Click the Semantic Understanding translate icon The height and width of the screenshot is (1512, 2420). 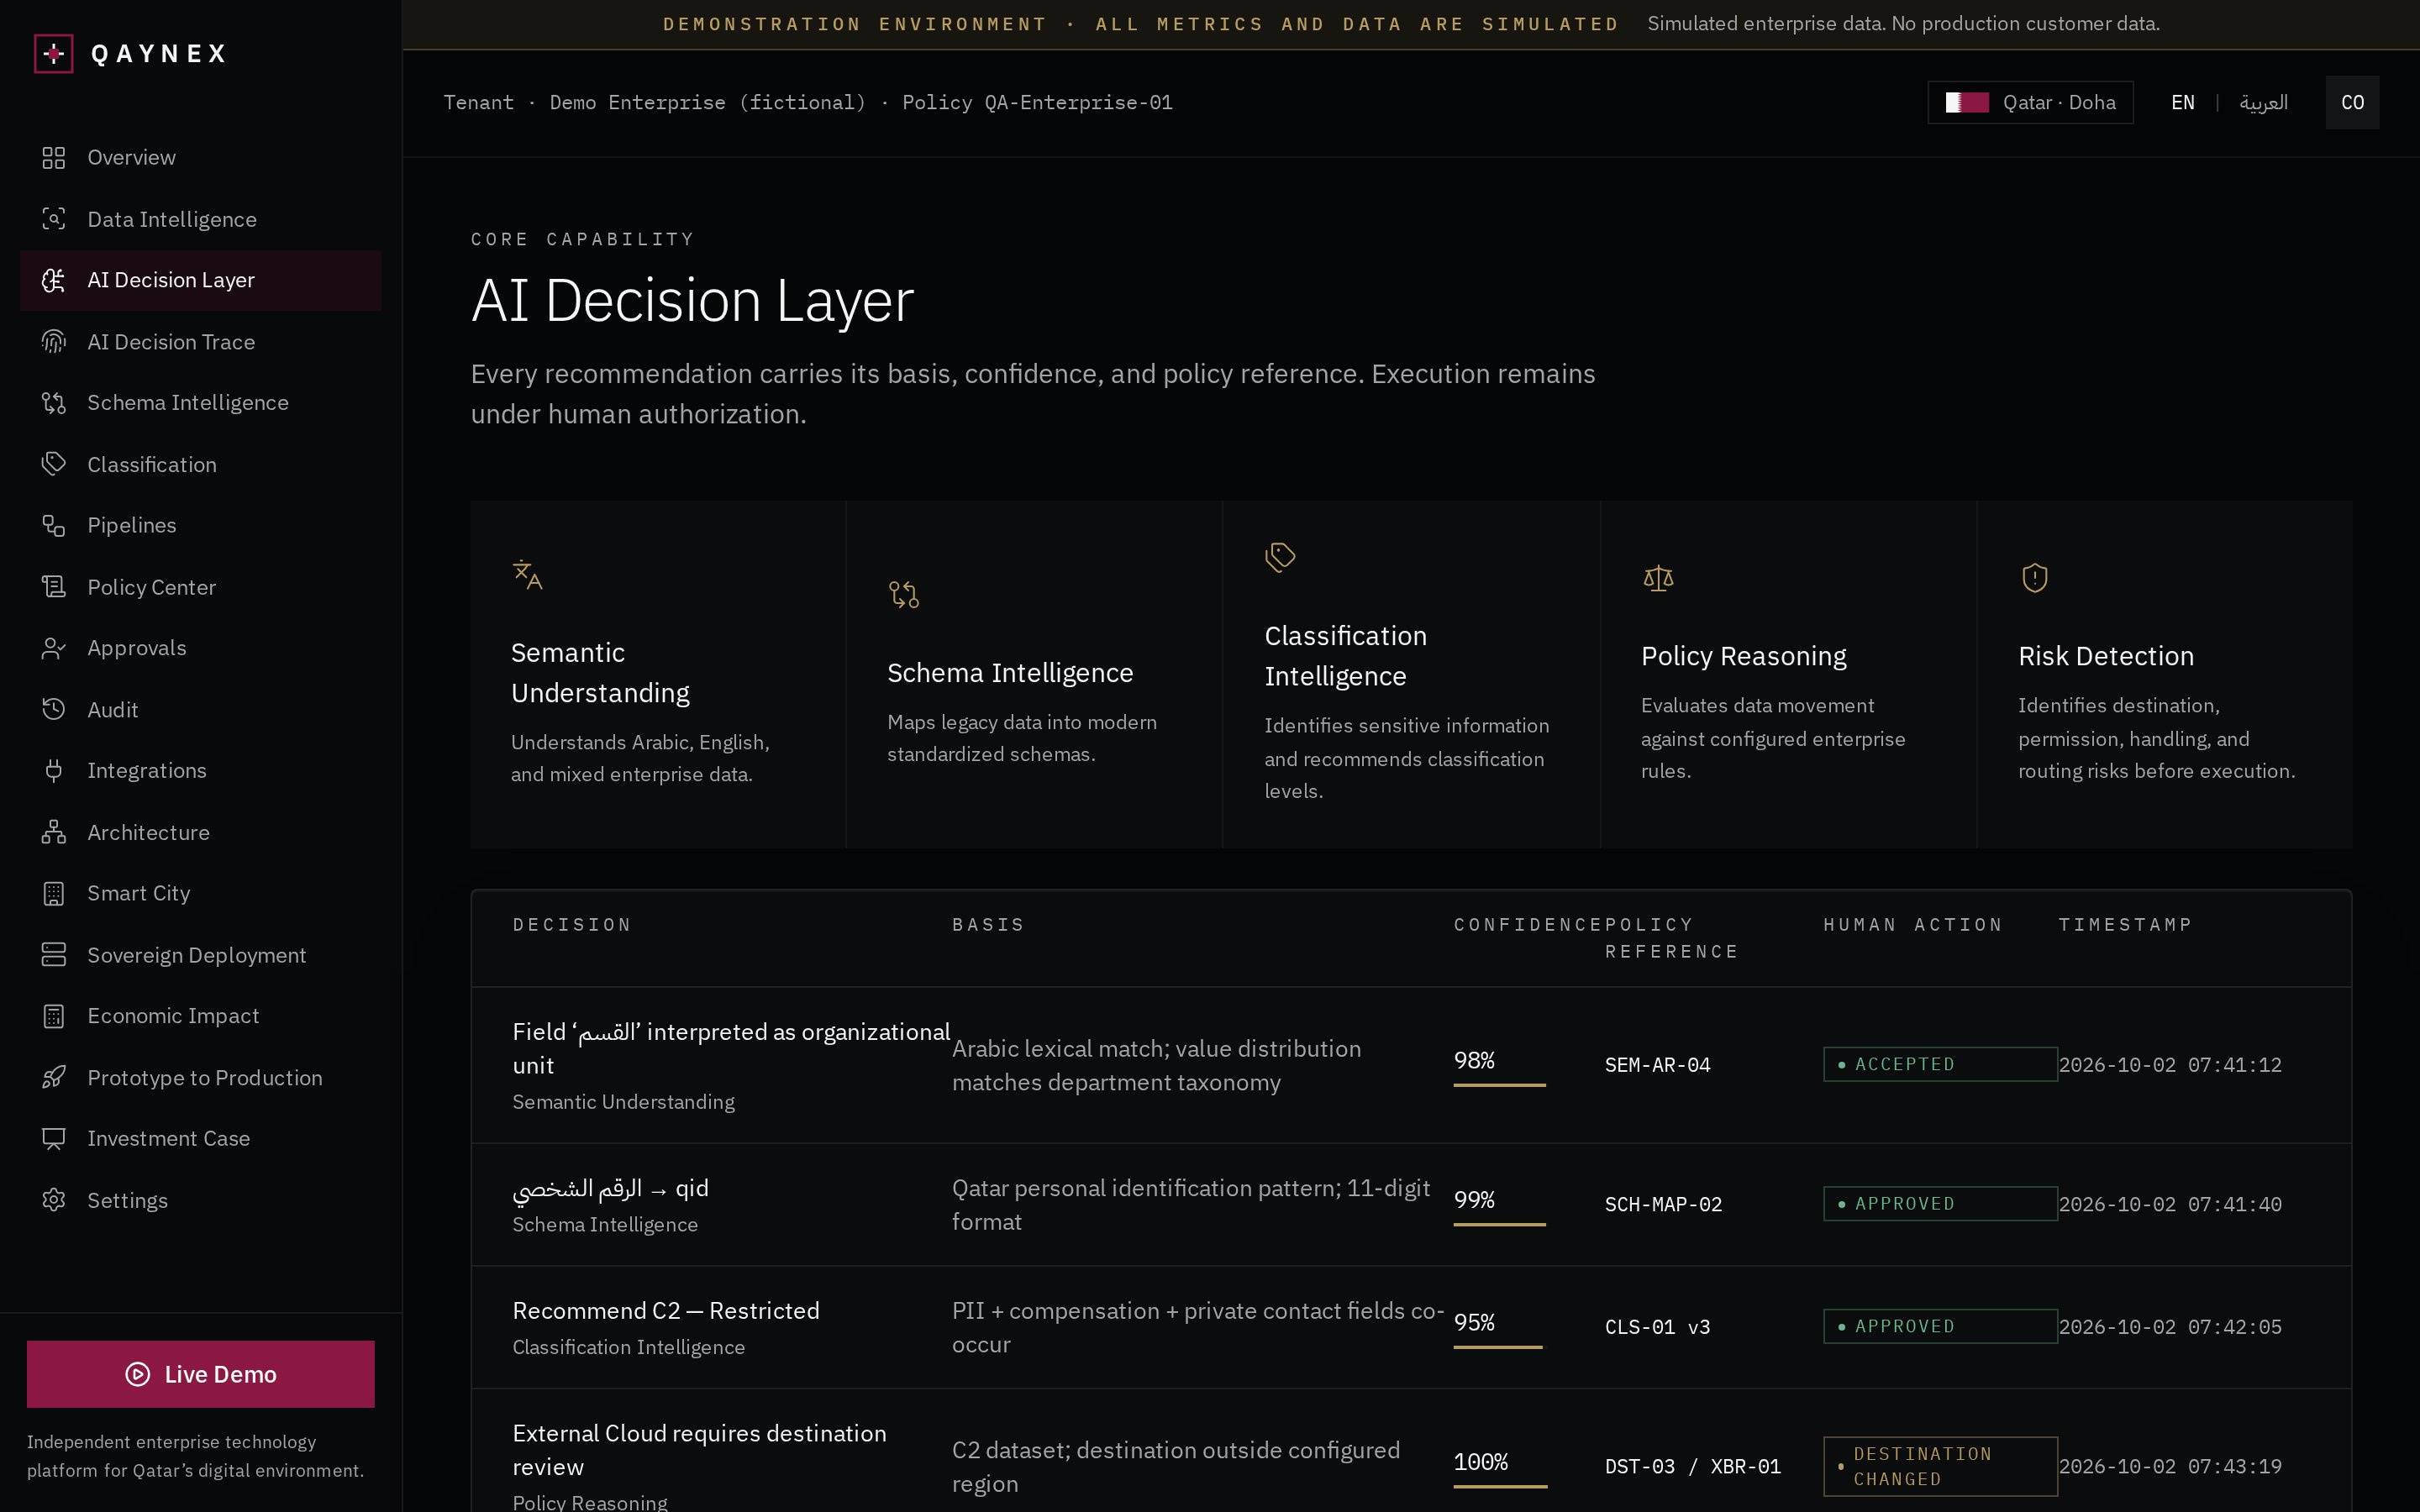527,575
